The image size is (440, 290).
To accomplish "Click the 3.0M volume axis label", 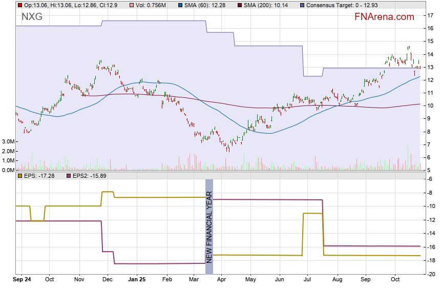I will tap(8, 141).
